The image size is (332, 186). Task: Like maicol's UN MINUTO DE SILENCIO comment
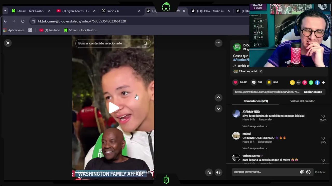323,138
